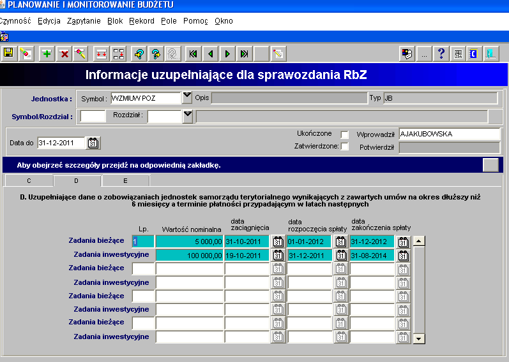Click the next record green arrow
Screen dimensions: 509x362
pyautogui.click(x=227, y=54)
